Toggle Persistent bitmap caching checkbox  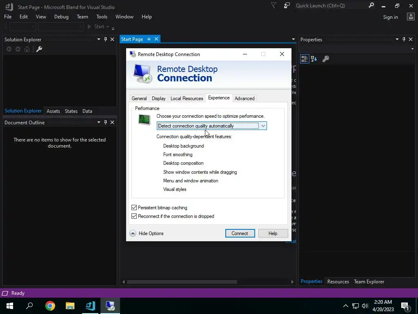click(x=134, y=207)
